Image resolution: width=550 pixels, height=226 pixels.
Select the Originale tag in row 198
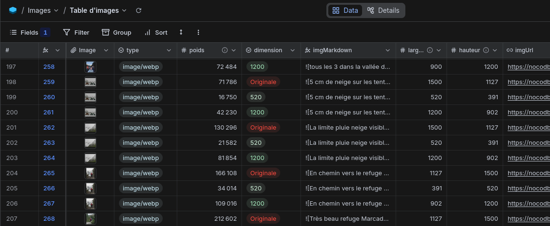pos(263,82)
